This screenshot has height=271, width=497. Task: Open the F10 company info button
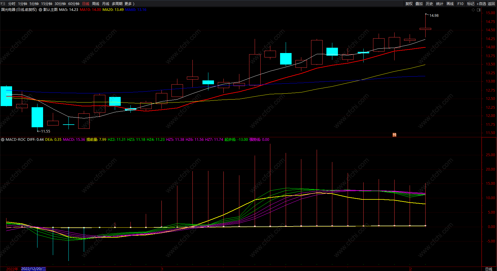460,4
